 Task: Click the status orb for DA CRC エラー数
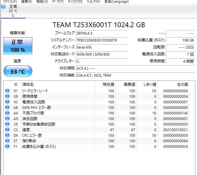(7, 135)
